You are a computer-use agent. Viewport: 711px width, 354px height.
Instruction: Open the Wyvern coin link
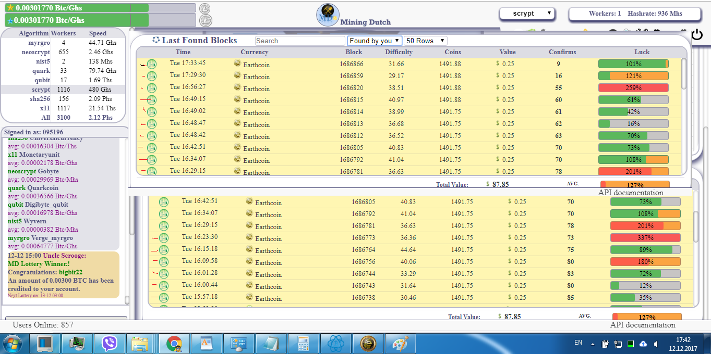[34, 221]
